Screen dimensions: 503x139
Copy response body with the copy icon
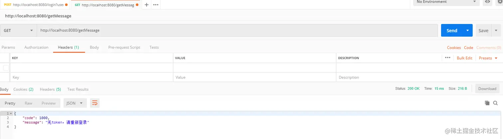click(487, 103)
